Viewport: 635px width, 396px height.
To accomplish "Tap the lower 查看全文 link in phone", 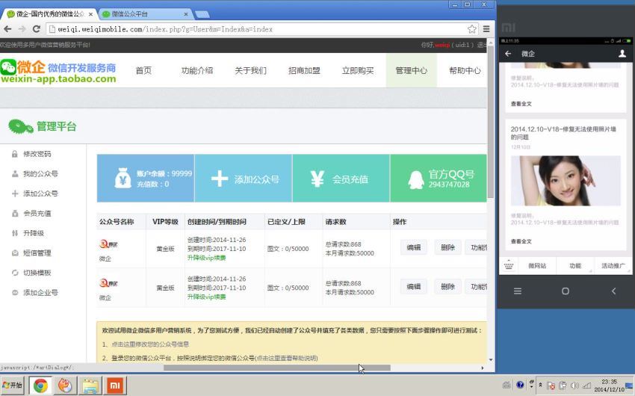I will pyautogui.click(x=521, y=241).
